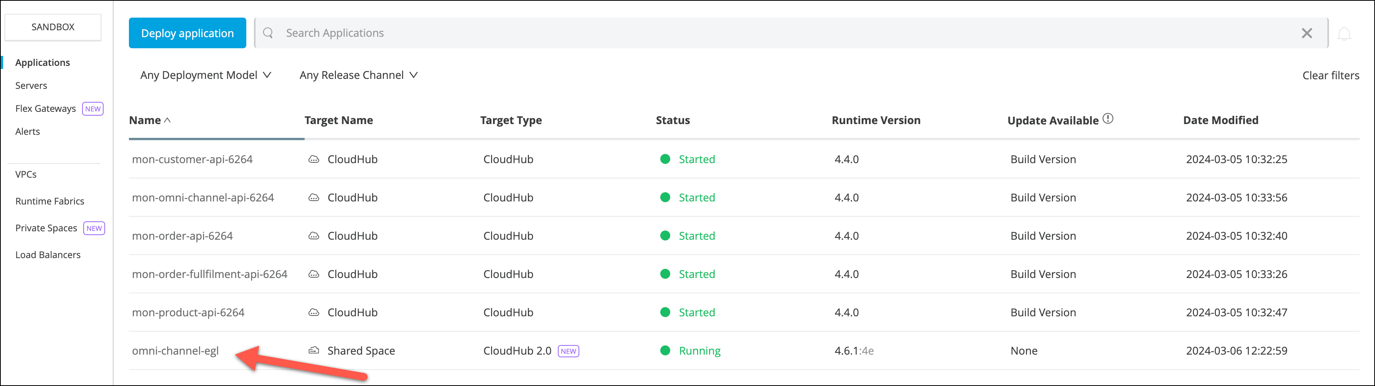The width and height of the screenshot is (1375, 386).
Task: Open Load Balancers in the sidebar
Action: (x=48, y=255)
